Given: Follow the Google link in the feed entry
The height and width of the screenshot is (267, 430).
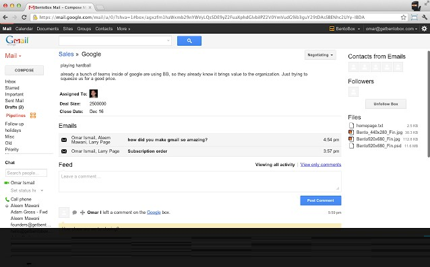Looking at the screenshot, I should 154,213.
